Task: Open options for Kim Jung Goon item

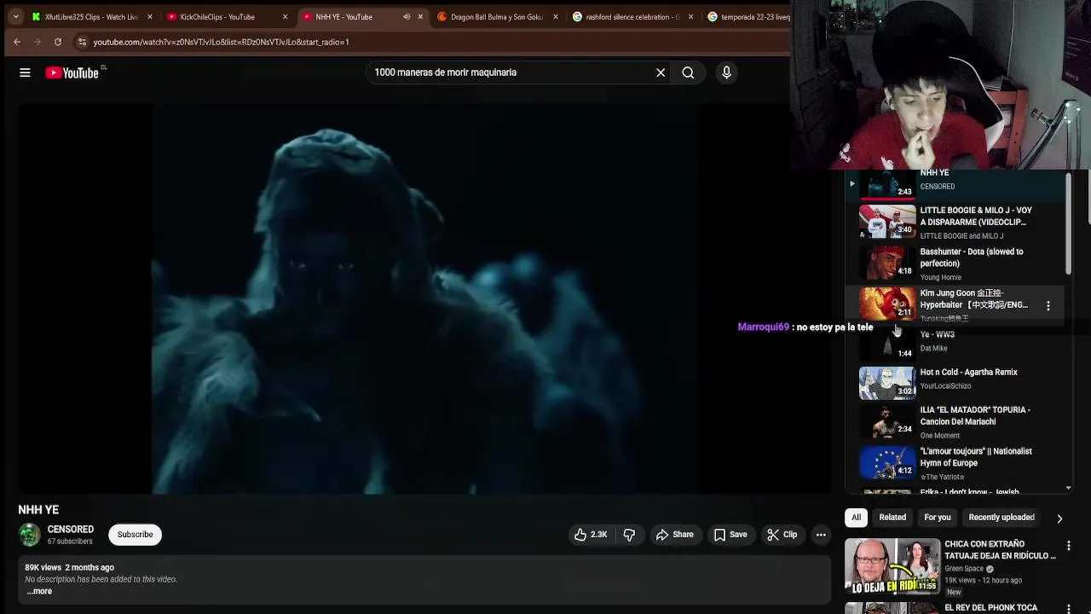Action: [1048, 305]
